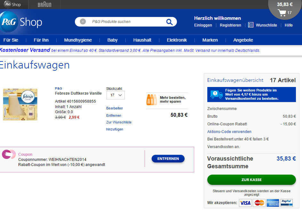The image size is (302, 213).
Task: Click Bearbeiten for the cart item
Action: (115, 108)
